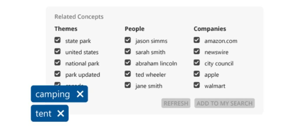This screenshot has height=127, width=286.
Task: Uncheck amazon.com under Companies
Action: [x=197, y=40]
